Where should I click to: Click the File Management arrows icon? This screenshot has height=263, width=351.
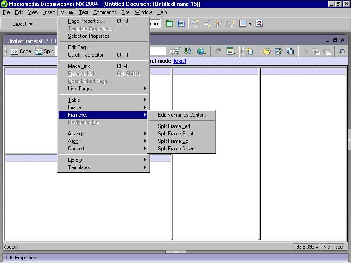tap(188, 51)
